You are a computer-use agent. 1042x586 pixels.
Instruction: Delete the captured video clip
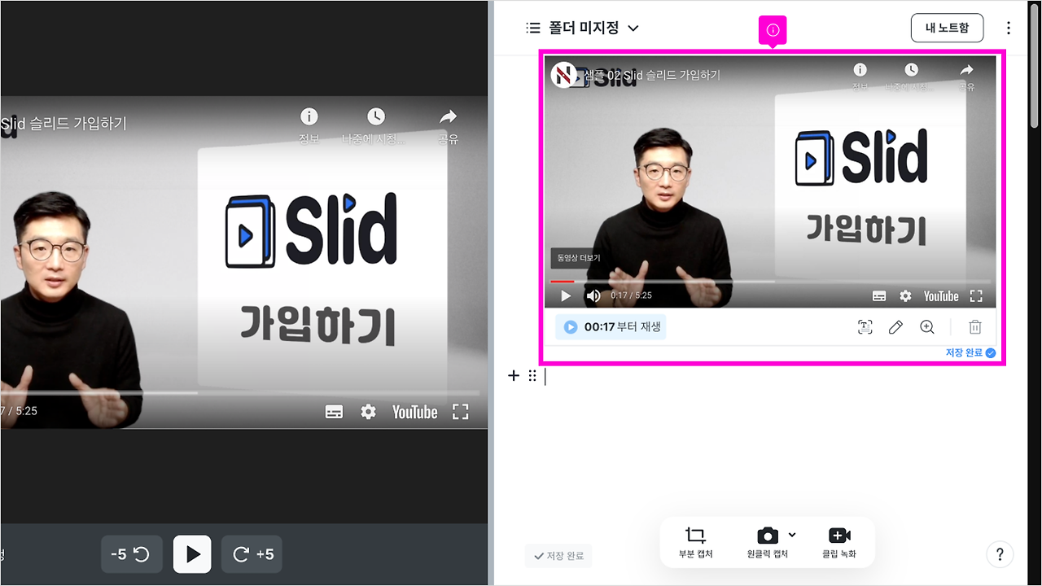[x=974, y=326]
